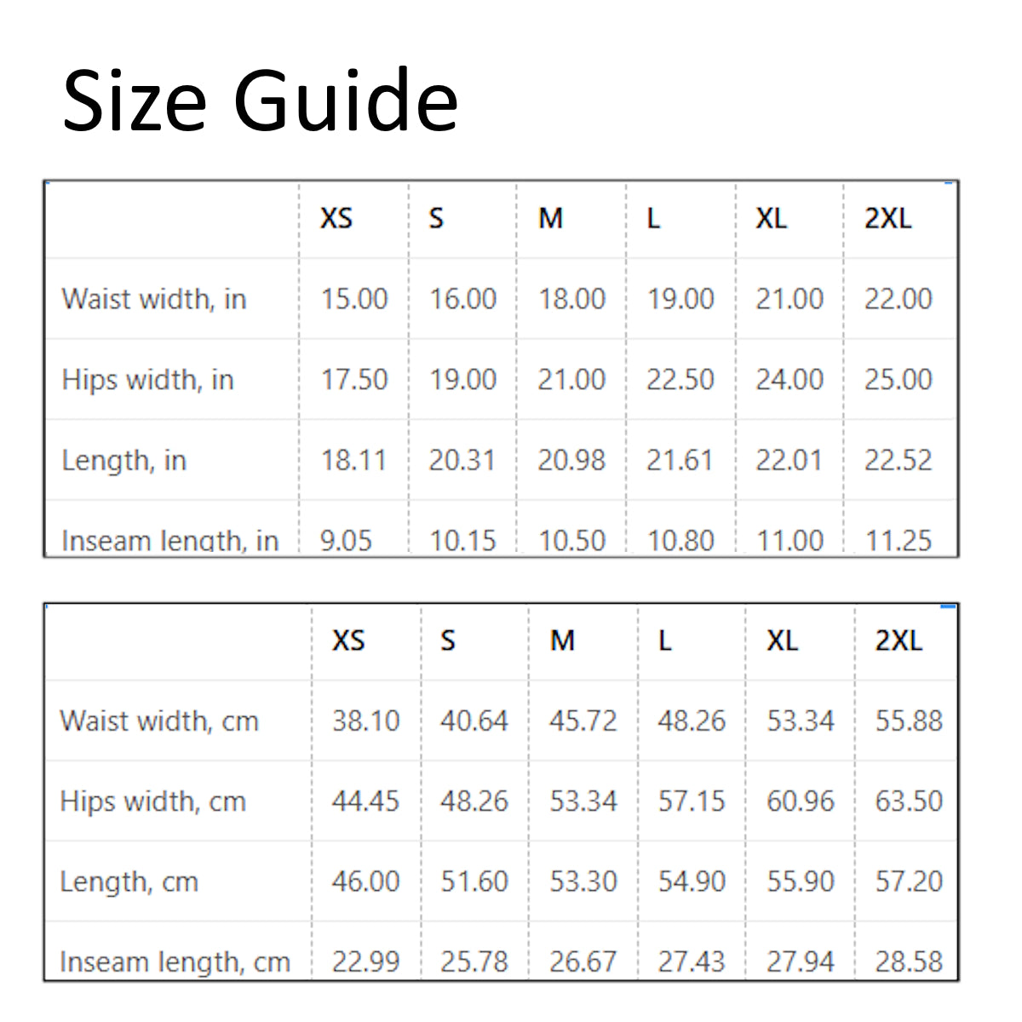The image size is (1022, 1022).
Task: Select the 20.98 length cell
Action: point(571,461)
